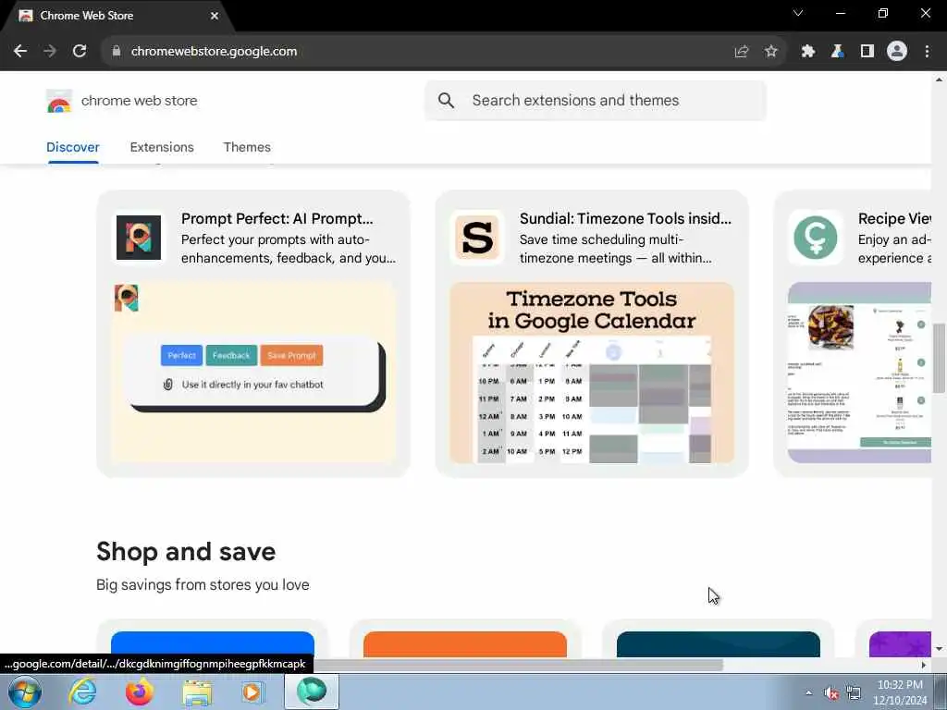Click the chrome web store title text
Viewport: 947px width, 710px height.
coord(139,101)
